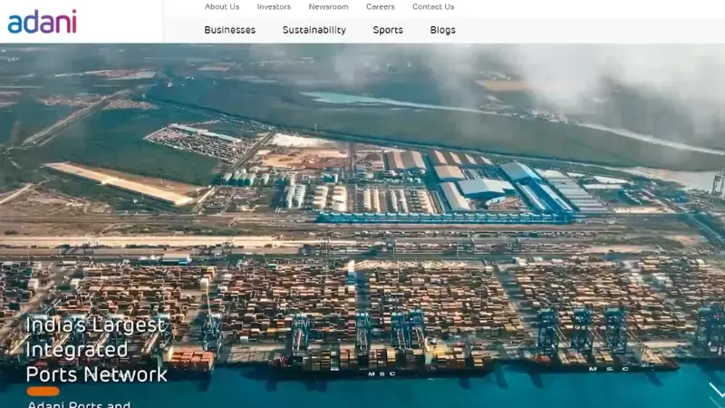Select the Sports menu item

(388, 30)
